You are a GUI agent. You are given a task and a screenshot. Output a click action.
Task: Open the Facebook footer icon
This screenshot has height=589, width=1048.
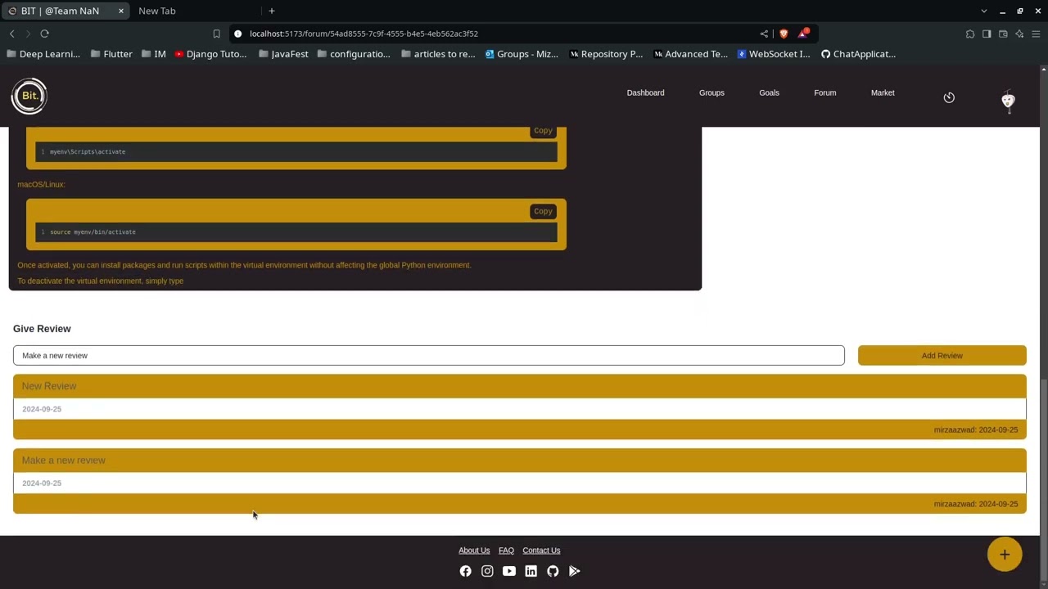click(x=465, y=571)
